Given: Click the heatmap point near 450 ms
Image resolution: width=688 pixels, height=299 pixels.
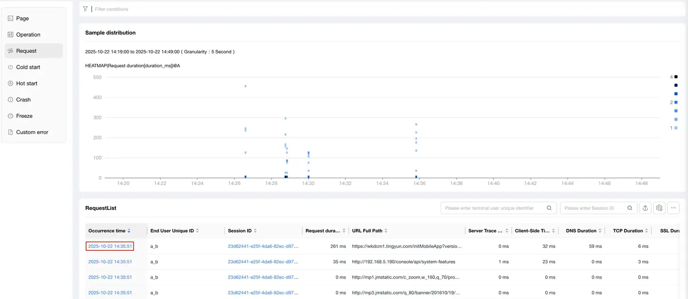Looking at the screenshot, I should (246, 86).
